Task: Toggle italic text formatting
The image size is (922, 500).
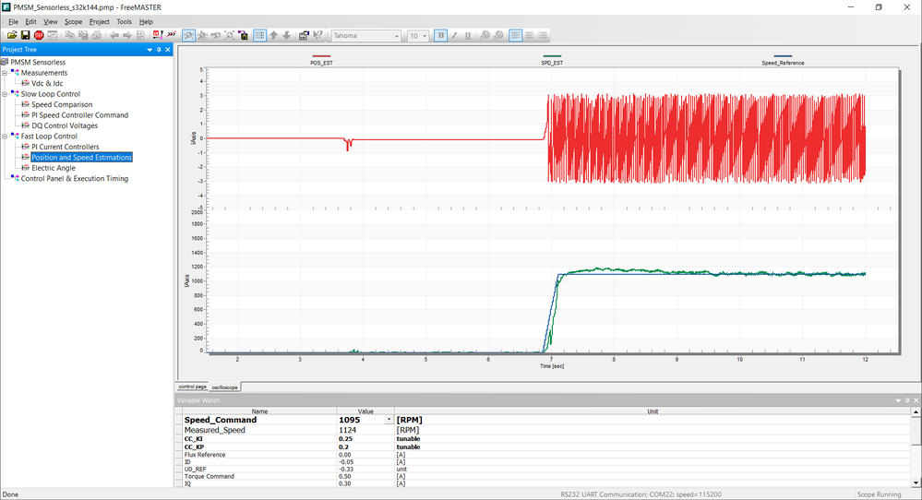Action: 454,36
